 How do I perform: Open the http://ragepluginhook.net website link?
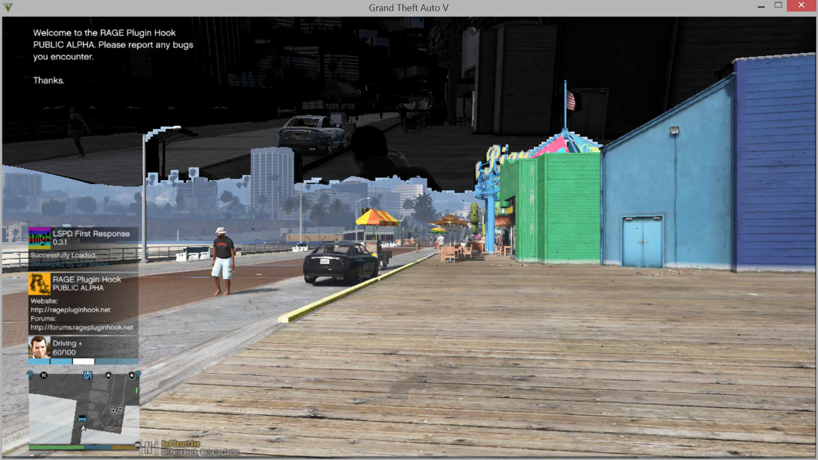(70, 310)
